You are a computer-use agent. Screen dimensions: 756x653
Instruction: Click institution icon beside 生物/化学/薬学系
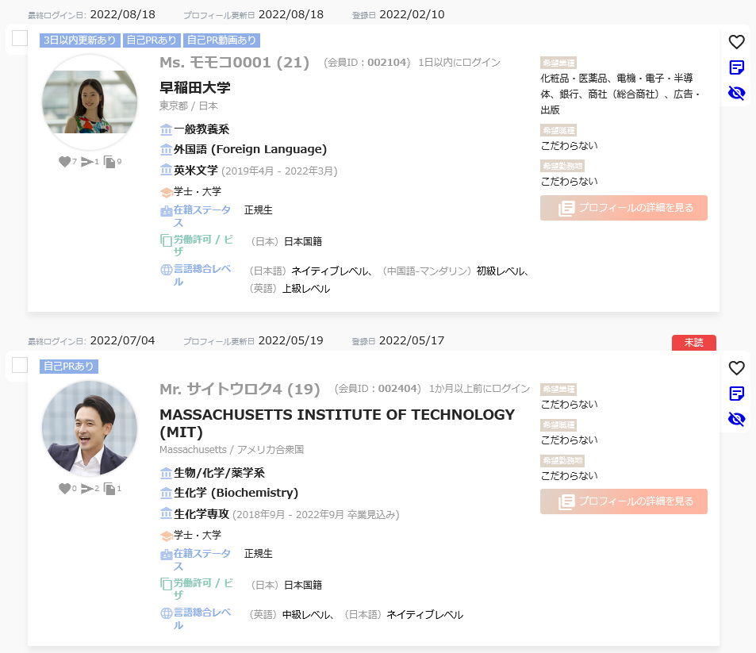[166, 473]
